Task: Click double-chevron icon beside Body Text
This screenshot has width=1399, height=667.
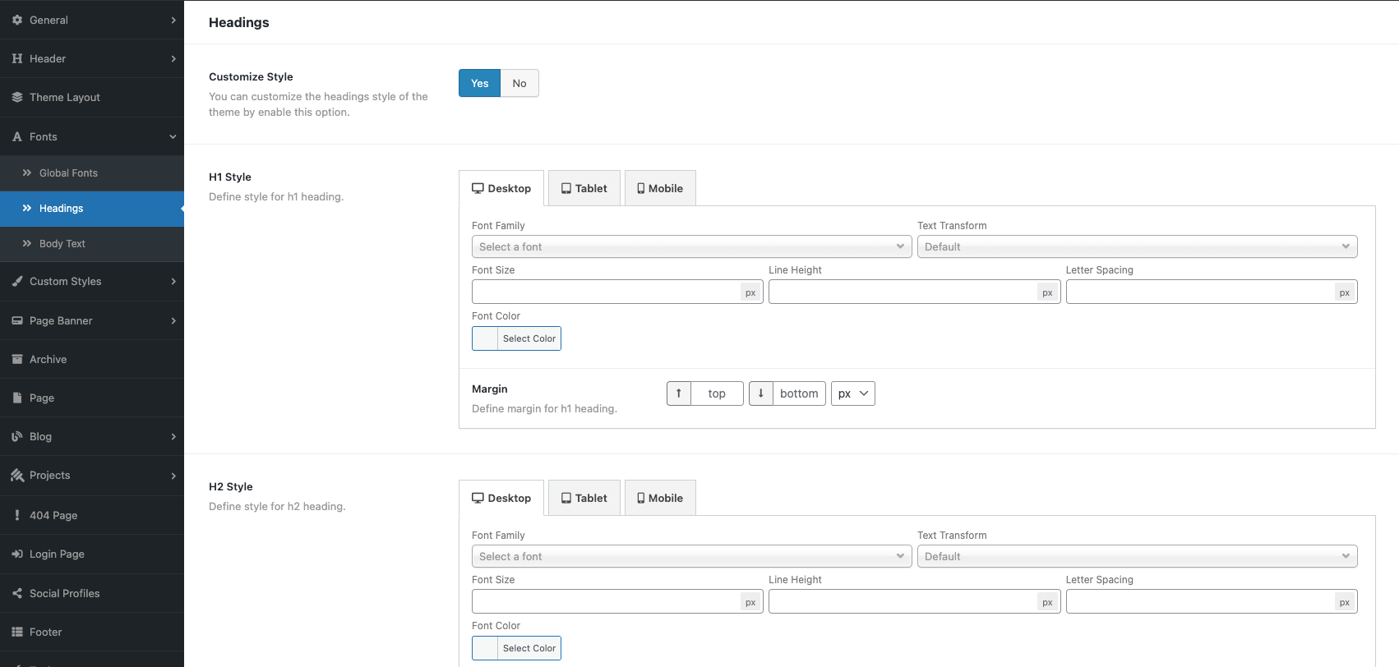Action: [27, 243]
